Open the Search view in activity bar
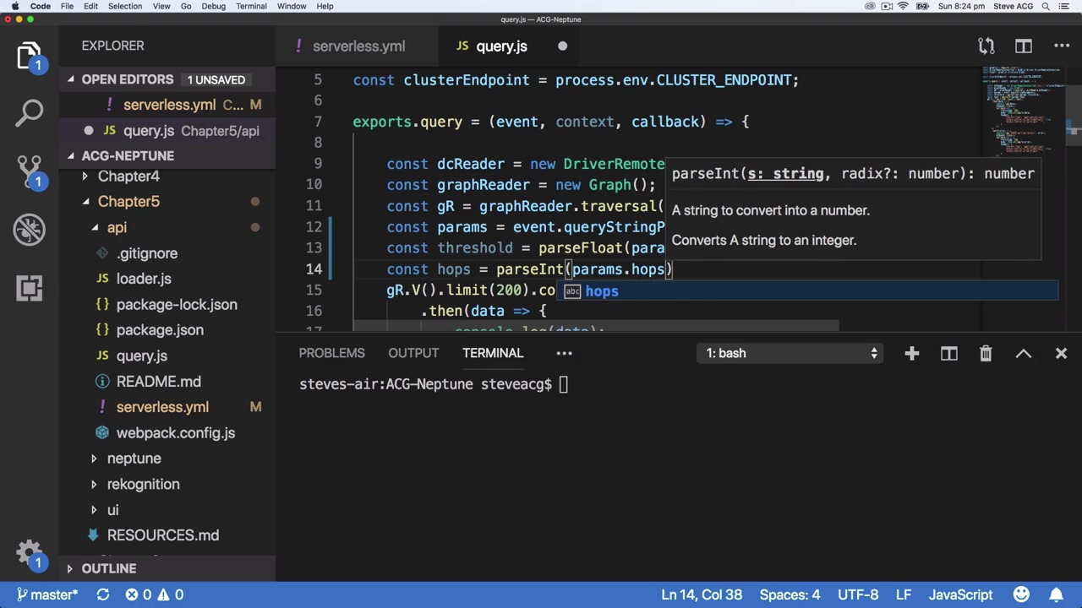Viewport: 1082px width, 608px height. (30, 112)
